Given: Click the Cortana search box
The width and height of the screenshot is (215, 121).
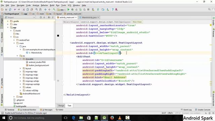Looking at the screenshot, I should click(35, 118).
